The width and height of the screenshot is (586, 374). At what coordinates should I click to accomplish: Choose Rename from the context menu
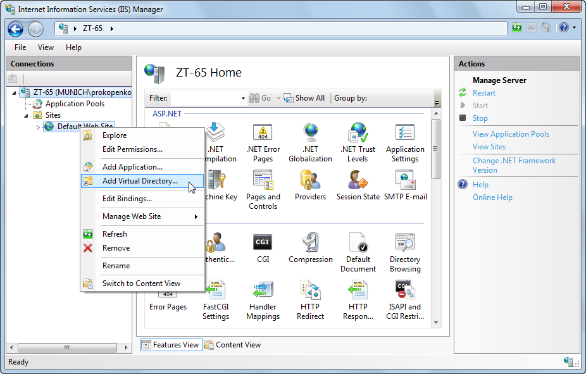[142, 266]
